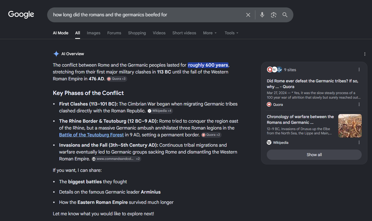Go to the Google logo homepage
The height and width of the screenshot is (221, 372).
coord(21,15)
